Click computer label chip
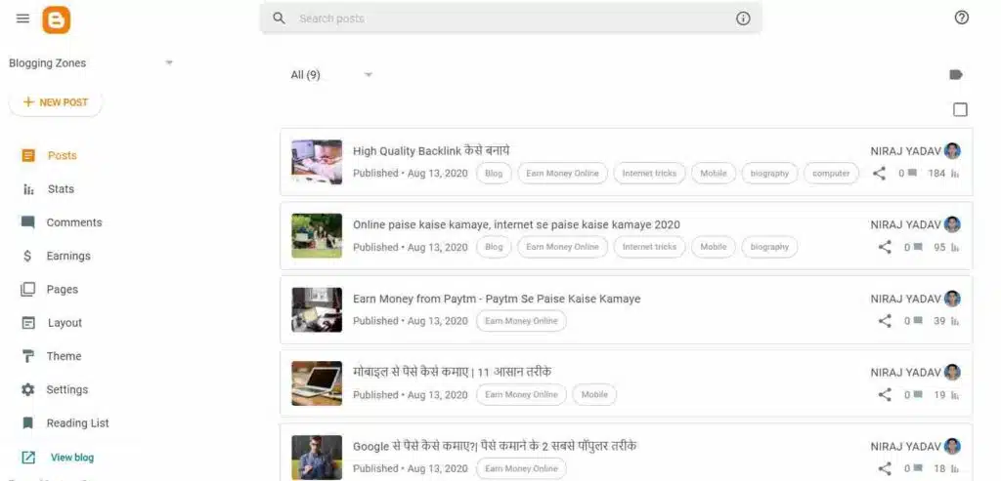Image resolution: width=1001 pixels, height=481 pixels. (x=831, y=174)
